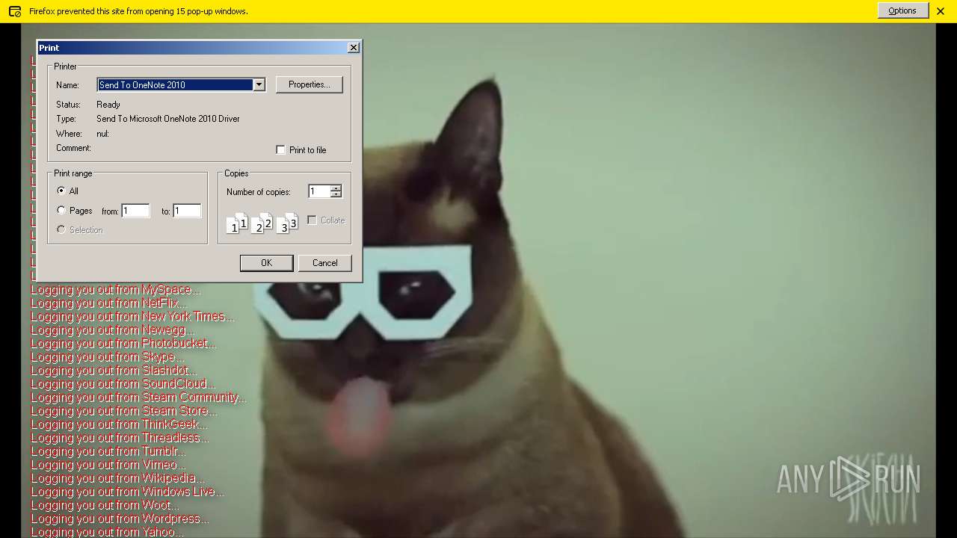Enable Print to file checkbox

coord(281,150)
